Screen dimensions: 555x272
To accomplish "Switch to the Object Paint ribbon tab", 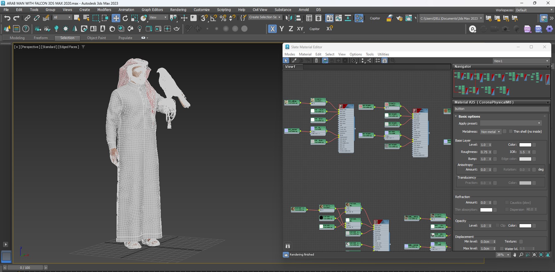I will tap(96, 38).
